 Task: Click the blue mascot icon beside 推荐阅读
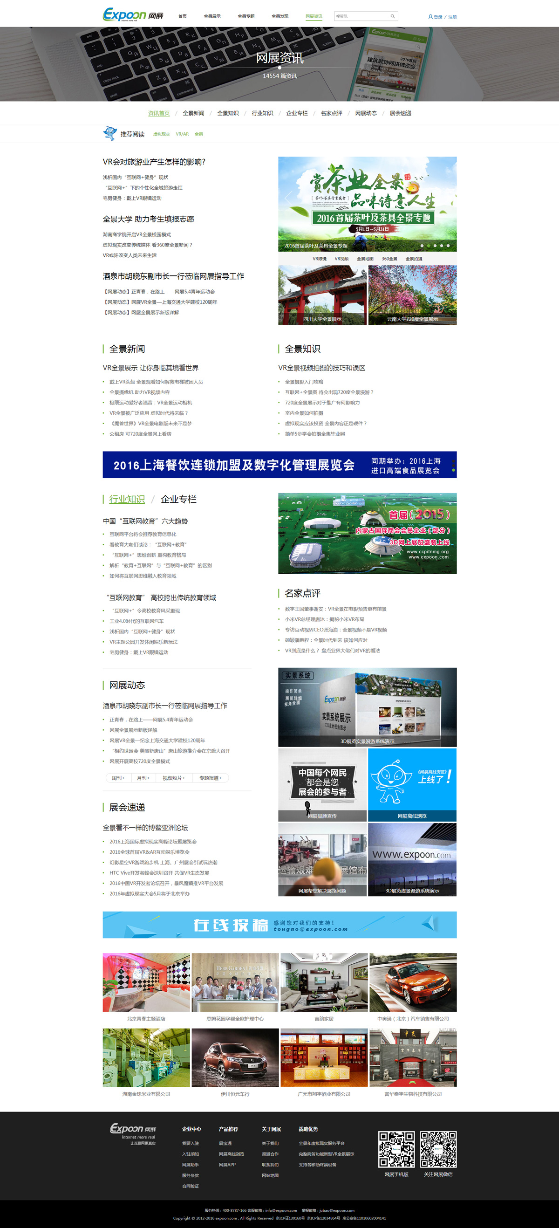click(x=109, y=133)
